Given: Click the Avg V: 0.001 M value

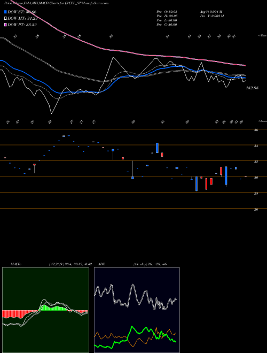Looking at the screenshot, I should [212, 12].
